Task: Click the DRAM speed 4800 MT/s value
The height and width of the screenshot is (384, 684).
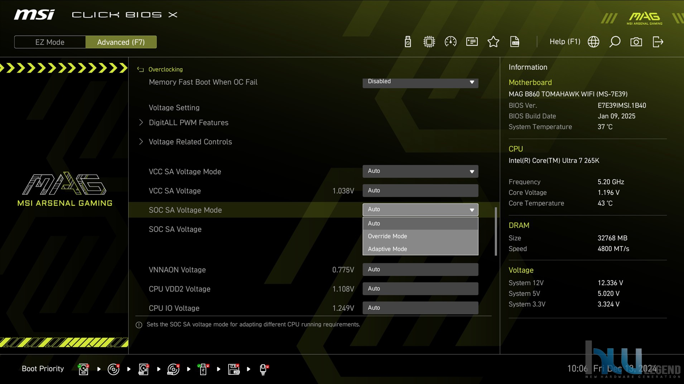Action: coord(613,249)
